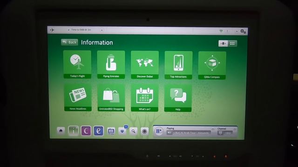
Task: Expand the Channel panel arrow
Action: 235,129
